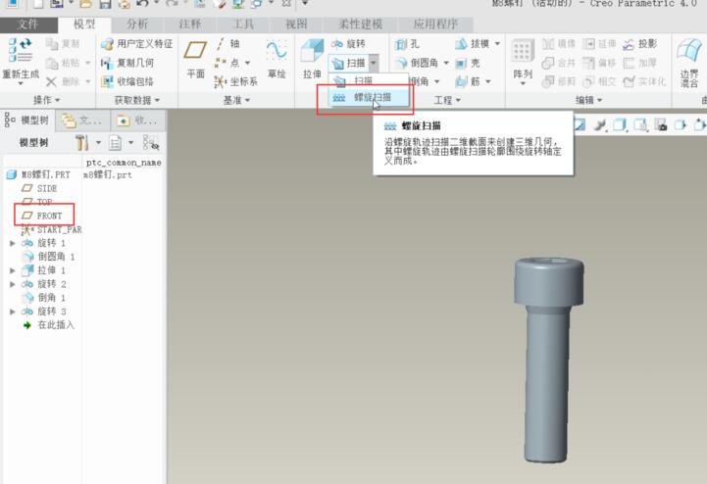Click the 倒圆角 round tool in ribbon
Viewport: 707px width, 484px height.
[416, 63]
